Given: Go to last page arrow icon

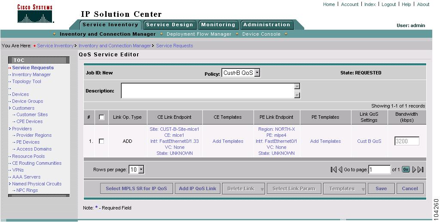Looking at the screenshot, I should coord(421,170).
